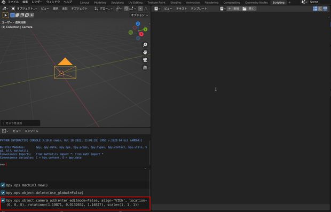Choose the invert selection mode icon
This screenshot has width=331, height=212.
coord(27,15)
